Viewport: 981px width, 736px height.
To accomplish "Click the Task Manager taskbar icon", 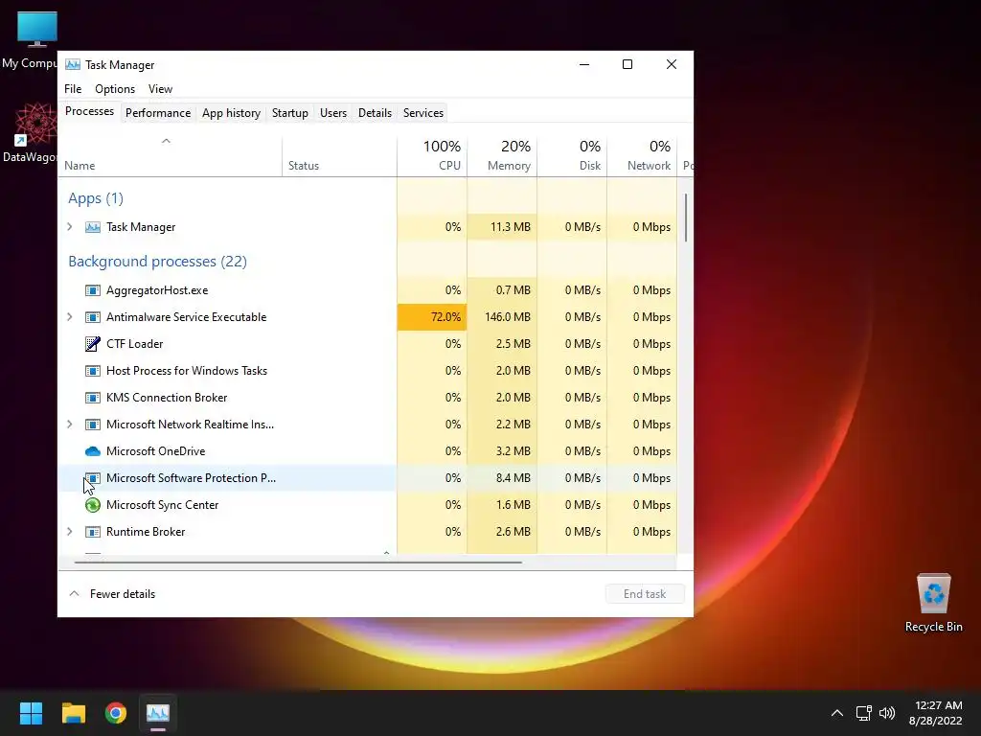I will click(x=158, y=713).
